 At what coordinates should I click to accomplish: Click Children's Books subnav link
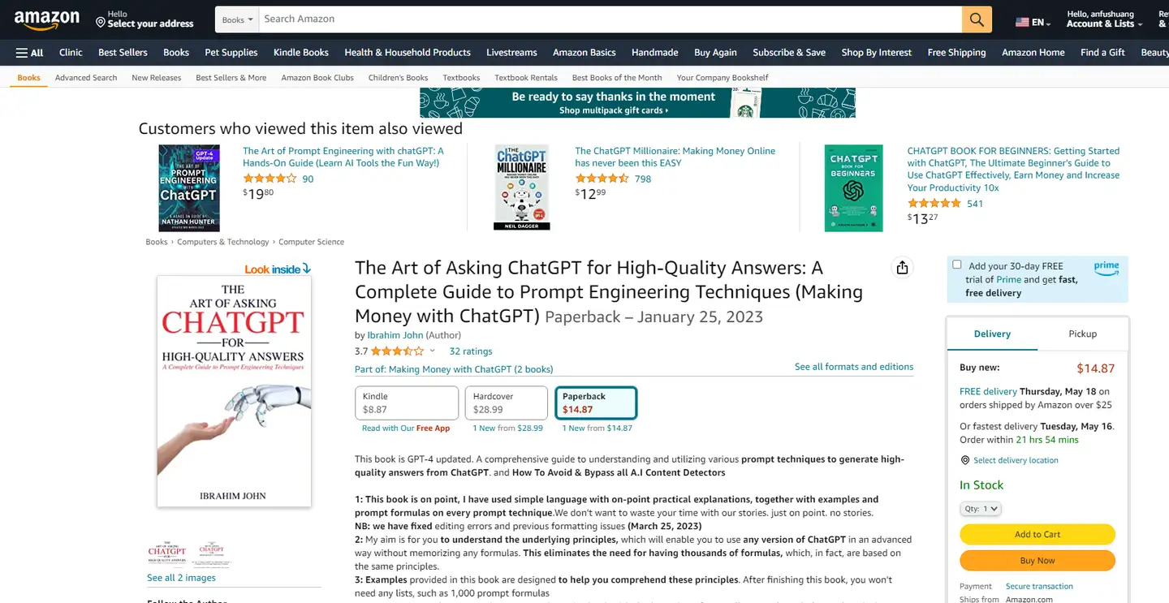tap(398, 78)
